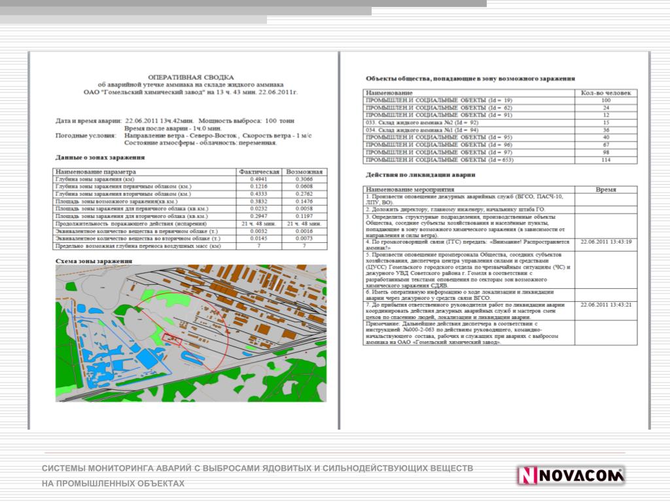
Task: Select the value 0.0232
Action: click(259, 209)
